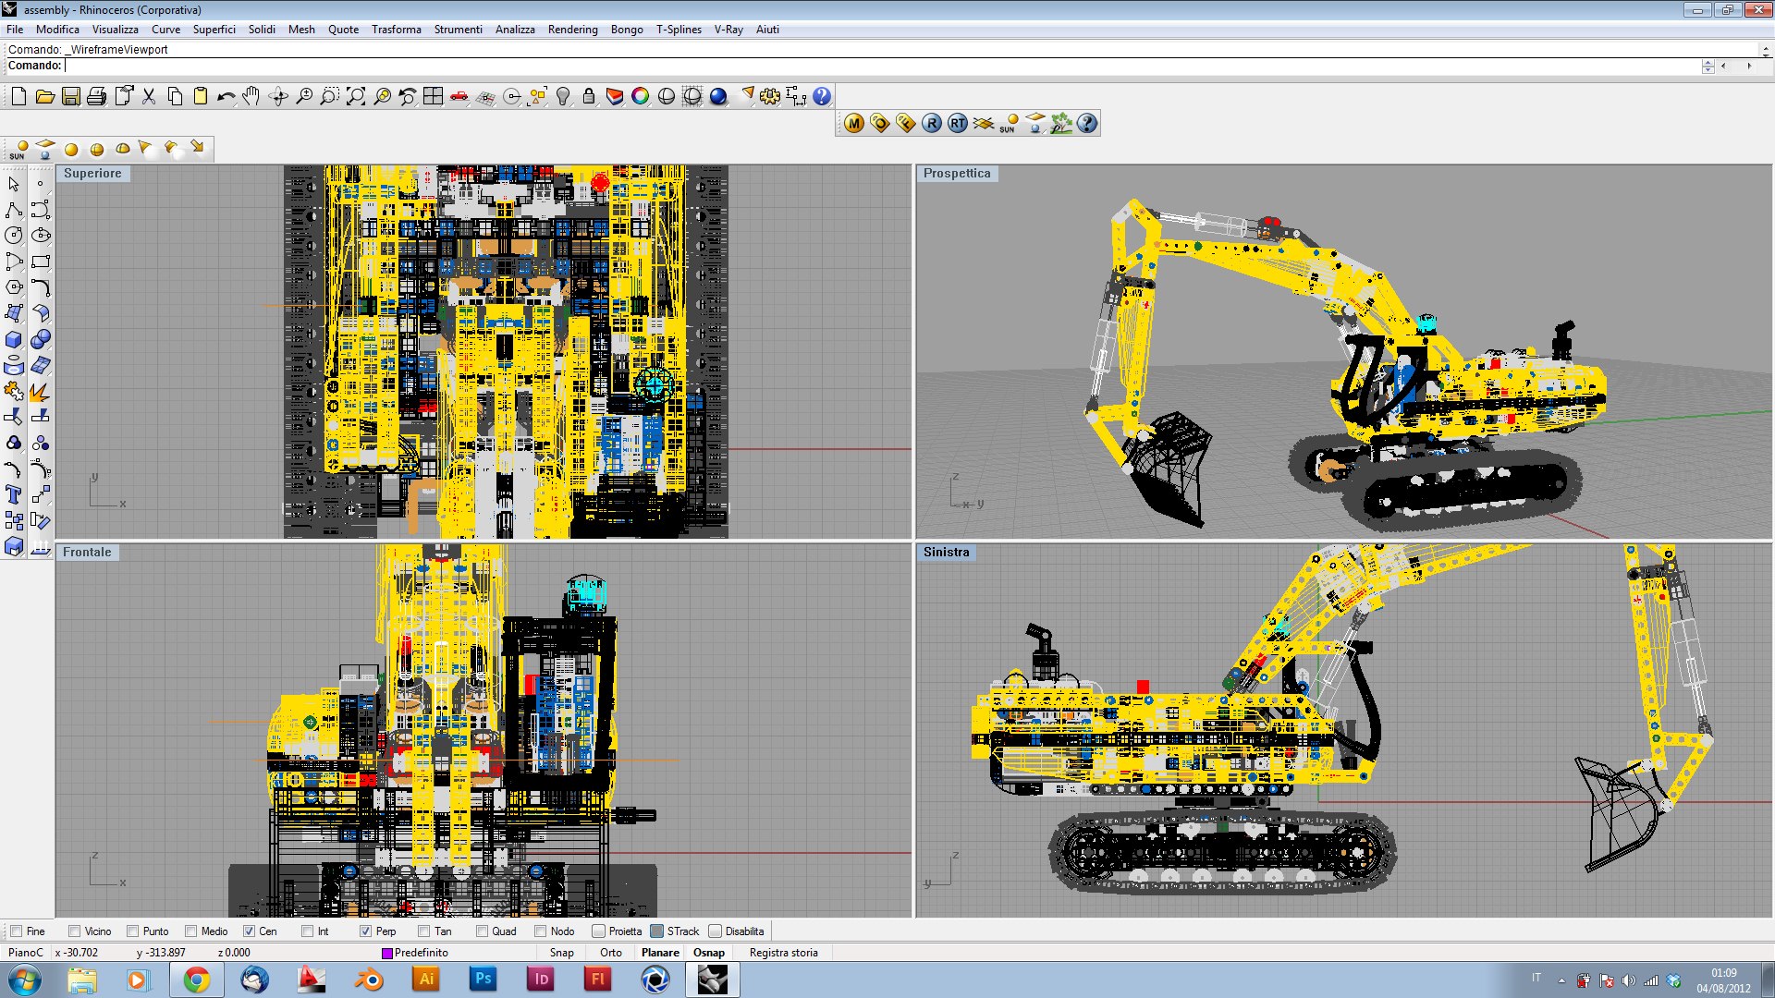This screenshot has width=1775, height=998.
Task: Click the Zoom Extents magnifier icon
Action: [x=356, y=96]
